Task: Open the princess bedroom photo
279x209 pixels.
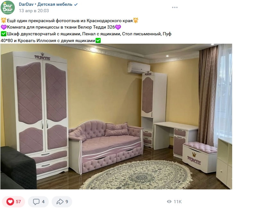Action: point(116,116)
